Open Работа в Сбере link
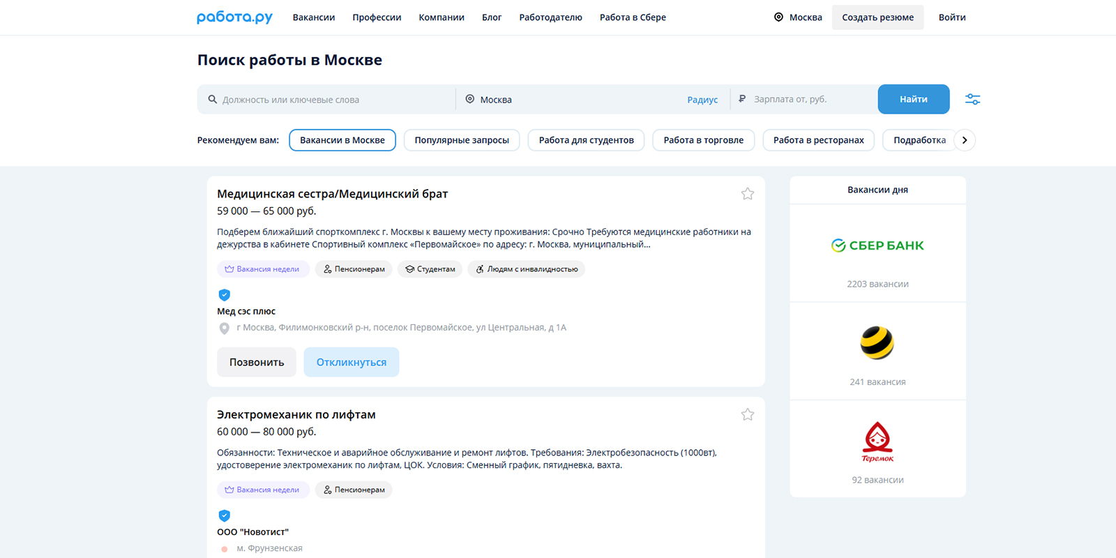The width and height of the screenshot is (1116, 558). [x=633, y=17]
